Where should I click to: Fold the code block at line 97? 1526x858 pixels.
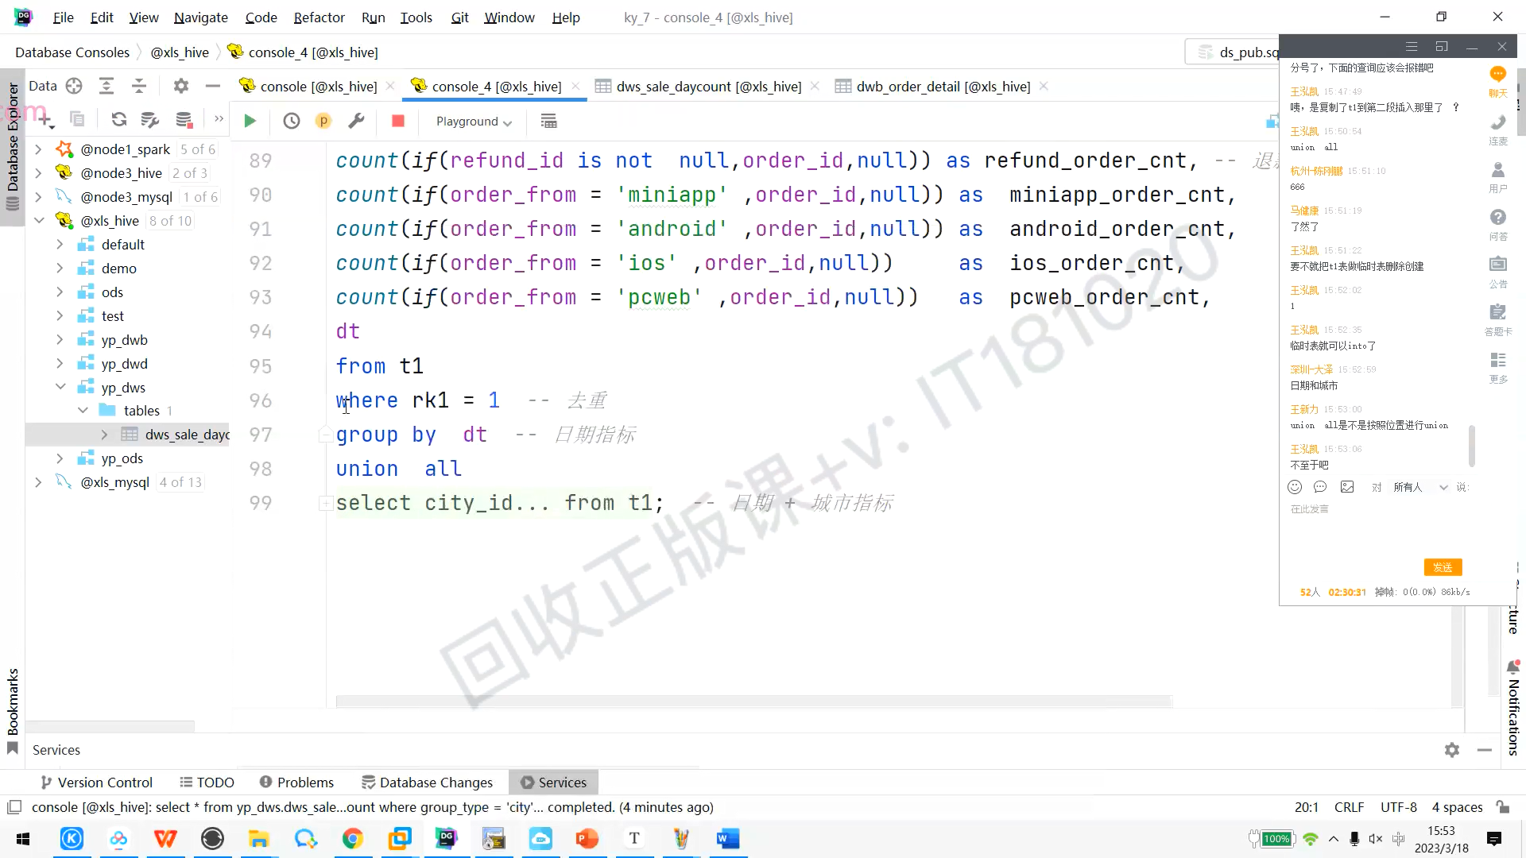[x=325, y=435]
